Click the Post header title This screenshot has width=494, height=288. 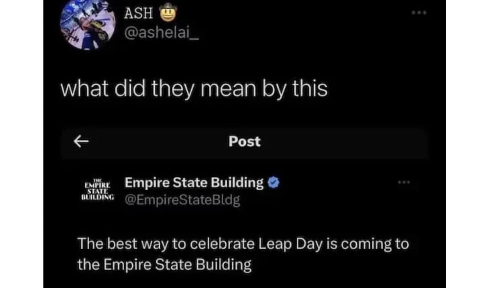(244, 142)
